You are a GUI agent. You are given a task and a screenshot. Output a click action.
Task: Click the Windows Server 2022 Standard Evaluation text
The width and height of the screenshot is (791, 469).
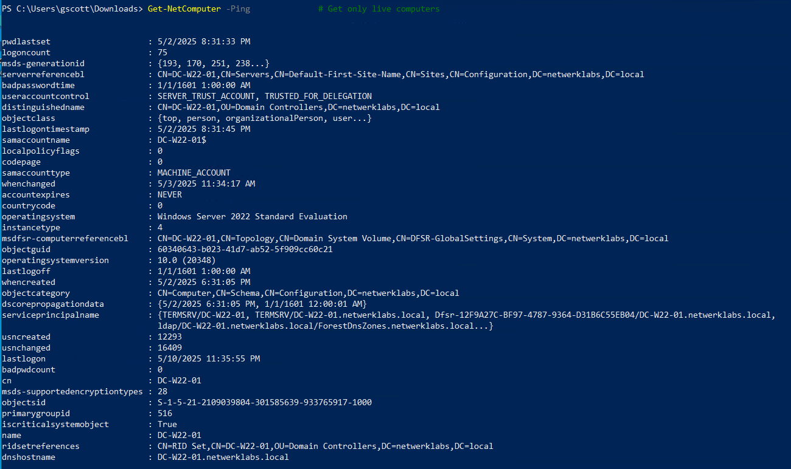252,217
